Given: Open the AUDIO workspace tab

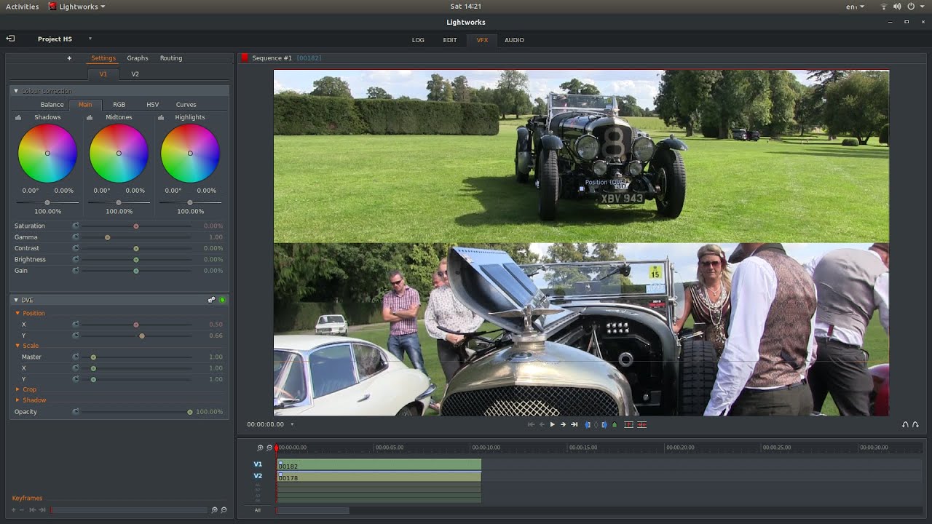Looking at the screenshot, I should pos(514,40).
